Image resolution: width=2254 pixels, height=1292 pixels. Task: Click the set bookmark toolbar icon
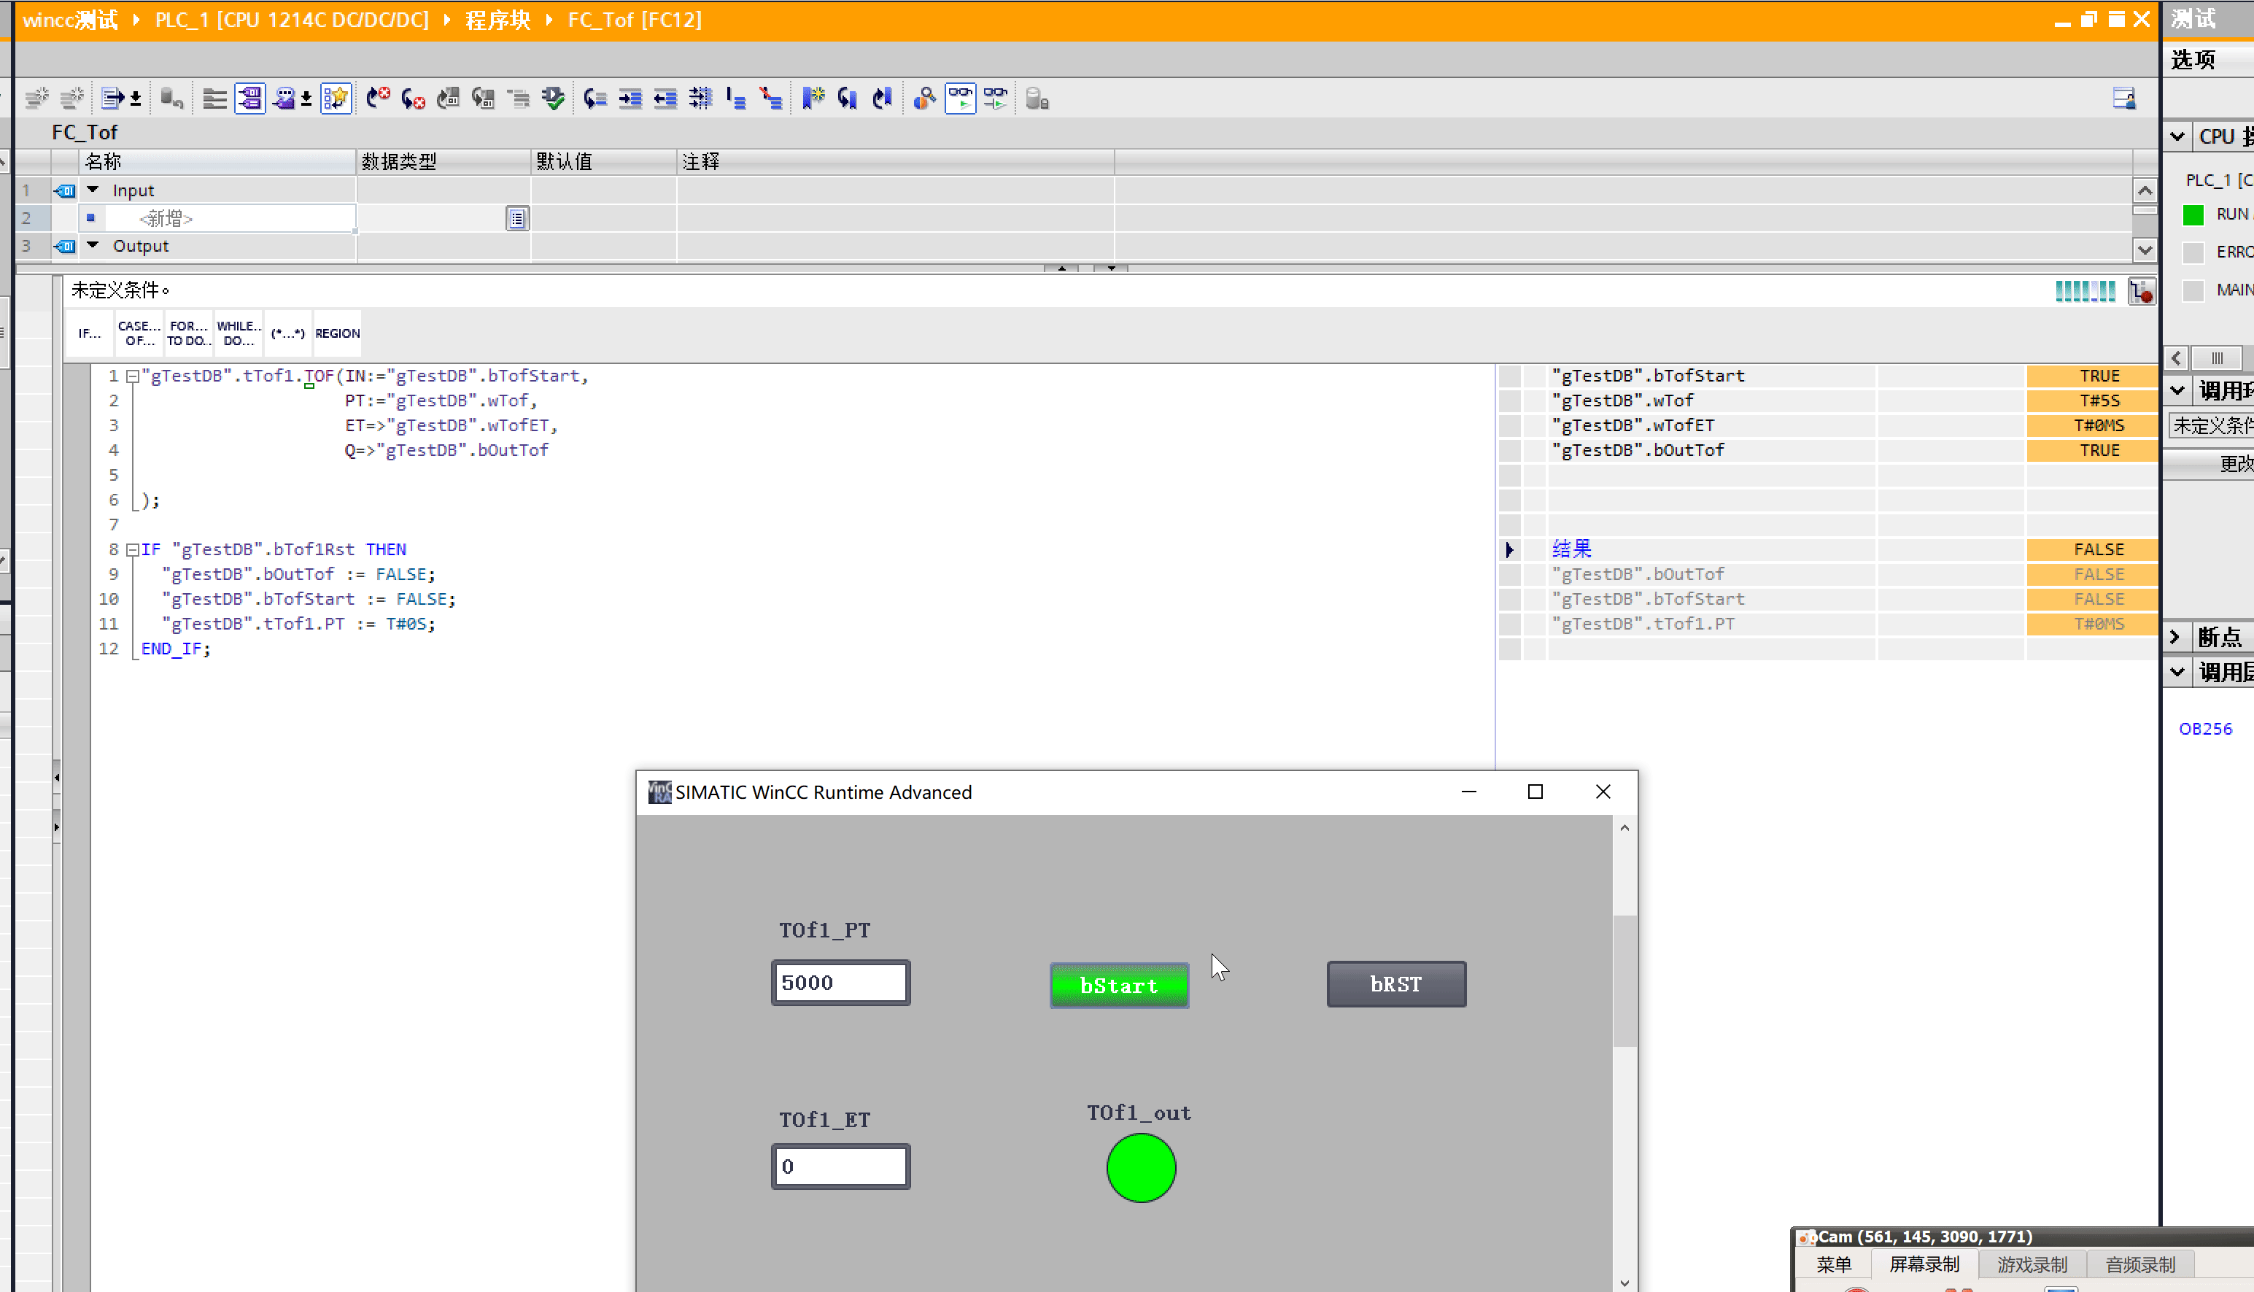coord(813,98)
